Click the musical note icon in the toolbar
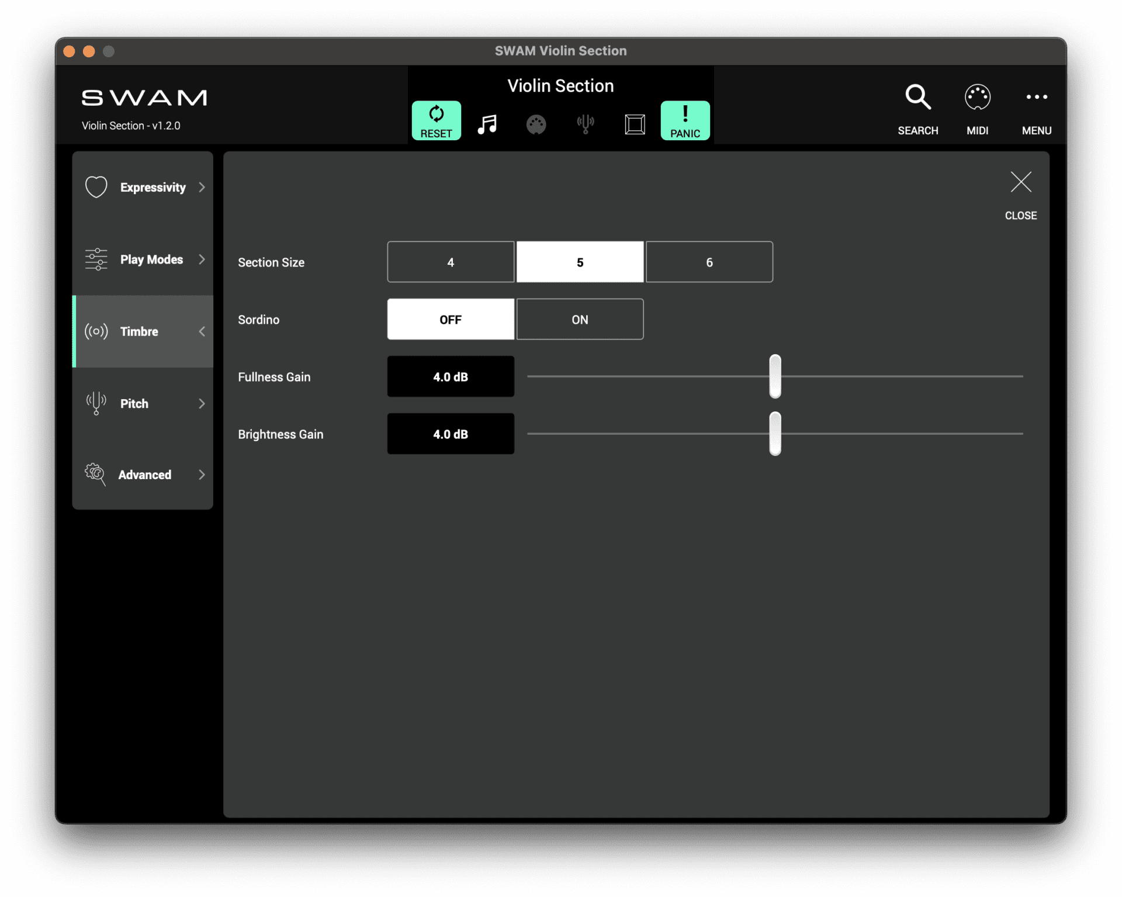The image size is (1122, 897). [x=487, y=124]
